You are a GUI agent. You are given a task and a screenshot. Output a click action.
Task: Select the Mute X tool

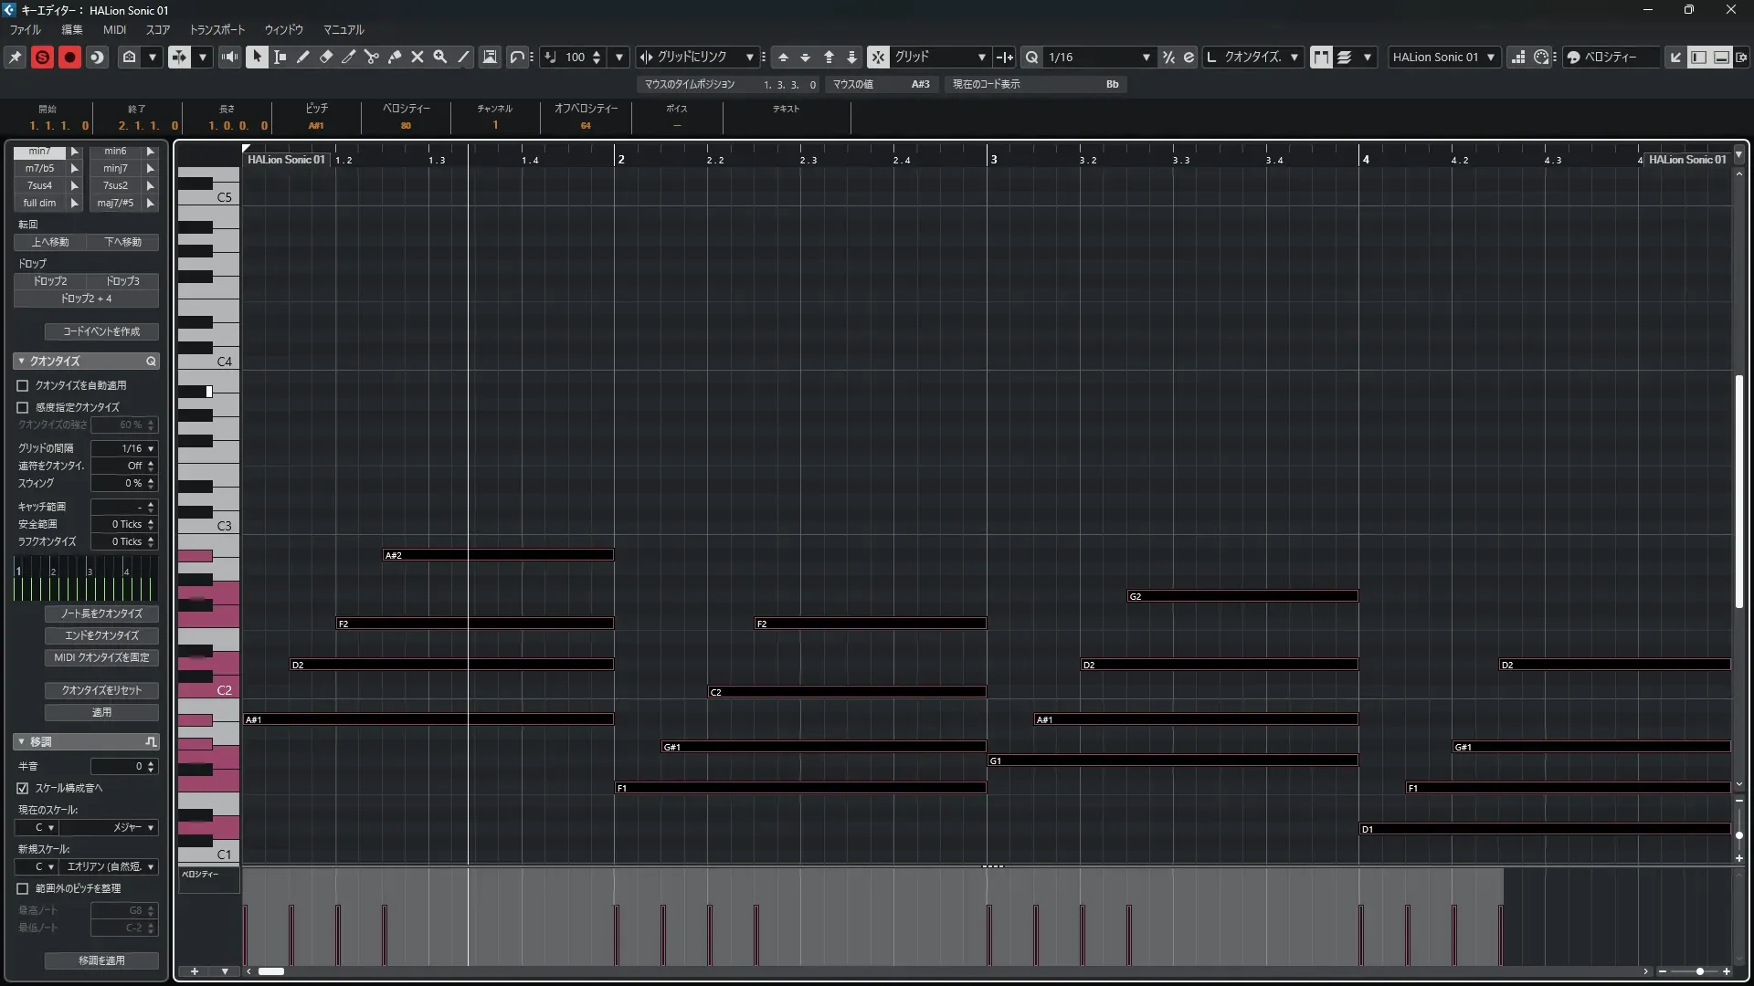point(417,57)
